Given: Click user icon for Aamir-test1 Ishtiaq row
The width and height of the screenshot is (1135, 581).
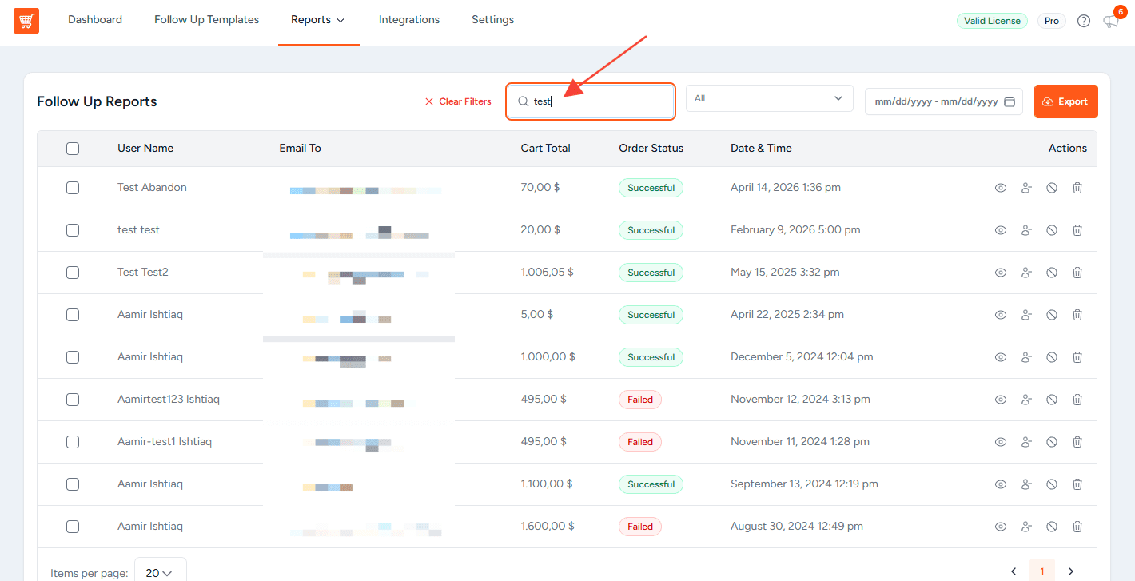Looking at the screenshot, I should click(x=1026, y=442).
